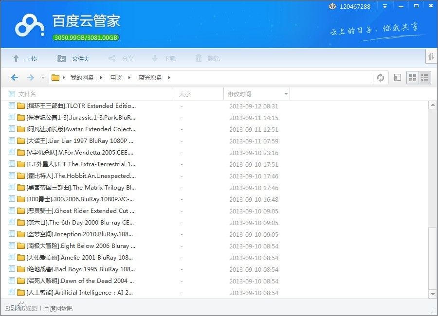Click the green storage usage bar
The height and width of the screenshot is (316, 438).
(86, 37)
